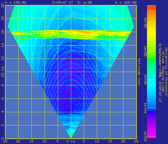The image size is (168, 144).
Task: Click the rotated Altitude (km) axis title
Action: coord(139,72)
